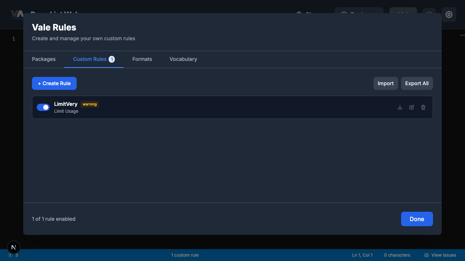The width and height of the screenshot is (465, 261).
Task: Edit the LimitVery rule with pencil icon
Action: 412,107
